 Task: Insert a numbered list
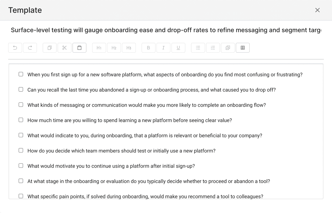point(213,48)
